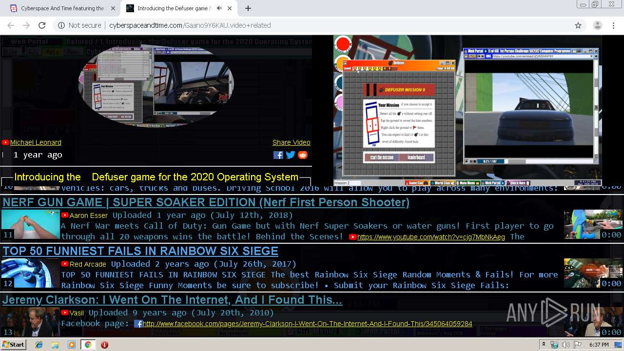Click the Opera icon in the taskbar
This screenshot has height=351, width=624.
pos(104,345)
